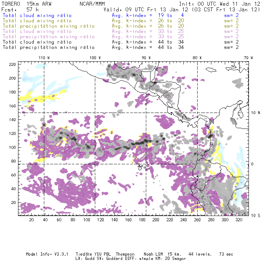
Task: Click the '10 S' latitude label
Action: [x=256, y=216]
